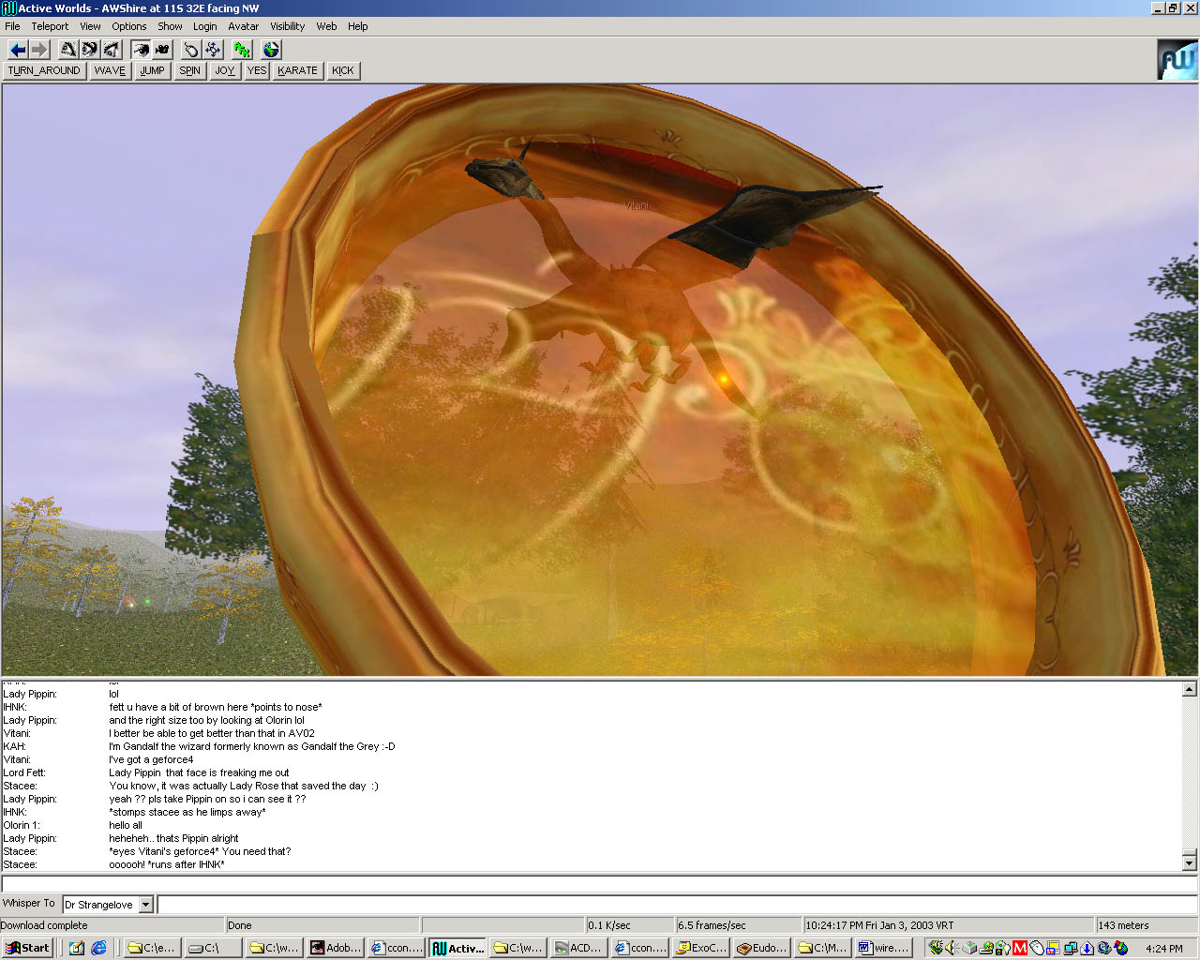The height and width of the screenshot is (960, 1200).
Task: Click the chat scrollbar down arrow
Action: coord(1189,862)
